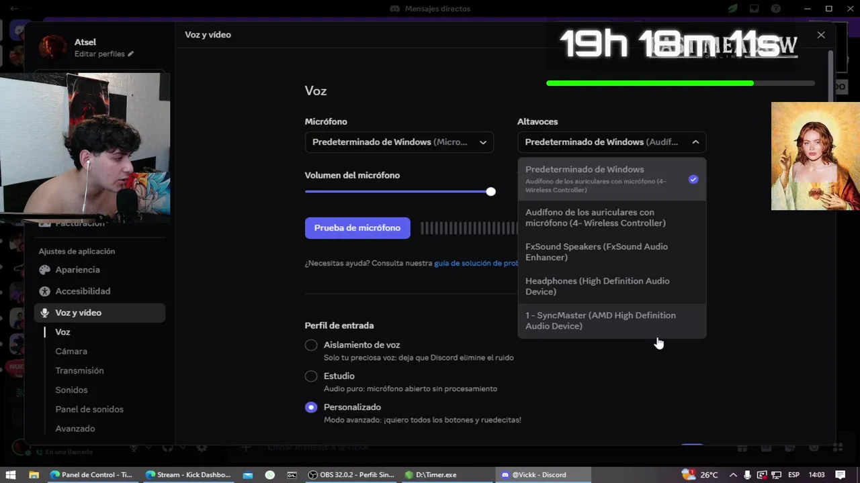Open Apariencia settings section
Screen dimensions: 860x483
pos(99,270)
